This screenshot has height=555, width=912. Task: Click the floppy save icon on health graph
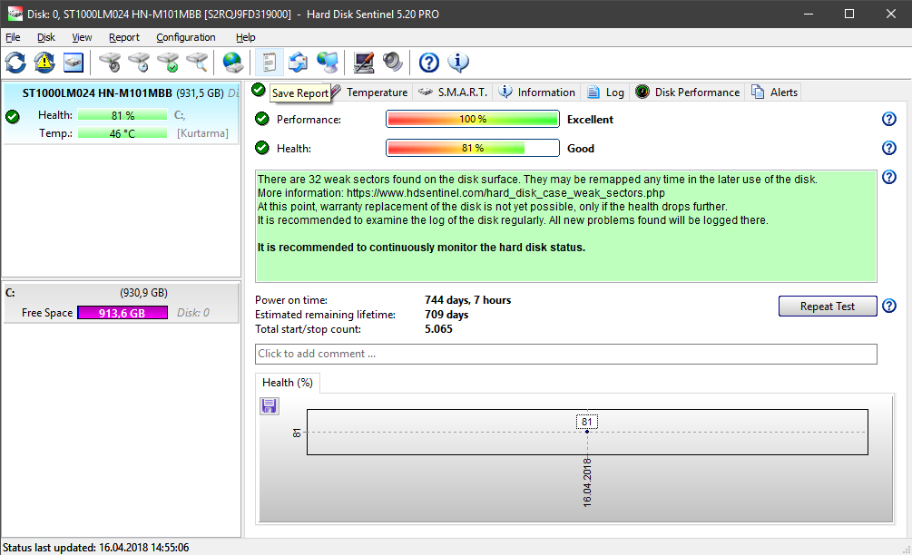pyautogui.click(x=269, y=405)
